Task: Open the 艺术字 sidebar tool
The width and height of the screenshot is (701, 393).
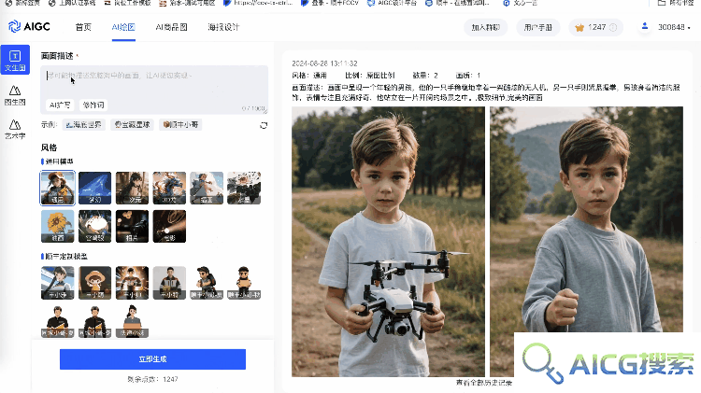Action: pyautogui.click(x=15, y=129)
